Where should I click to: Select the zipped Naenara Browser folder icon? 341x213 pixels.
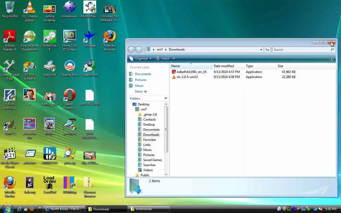(x=90, y=187)
